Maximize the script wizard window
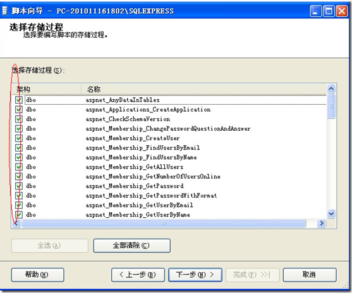This screenshot has height=293, width=352. click(329, 11)
